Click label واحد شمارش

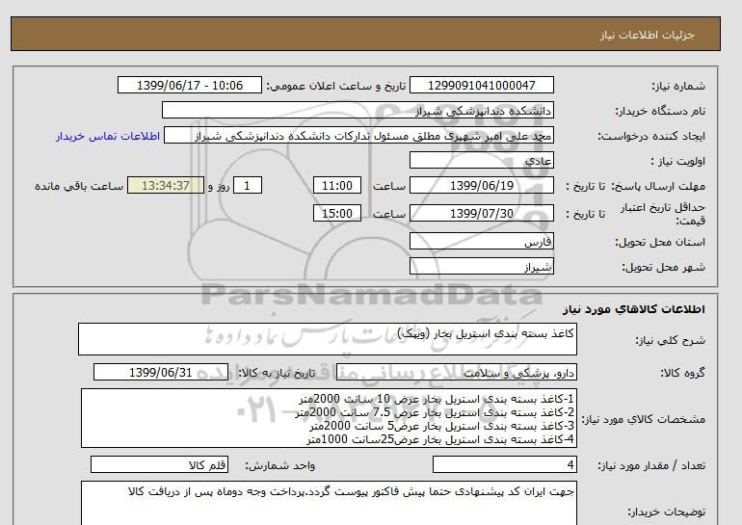280,466
